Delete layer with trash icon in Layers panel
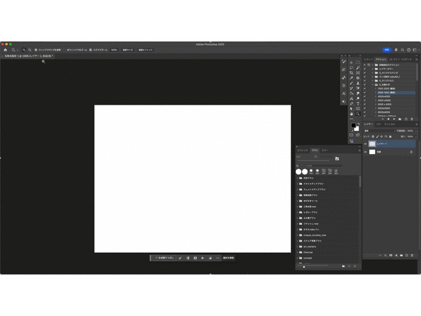Viewport: 421px width, 316px height. (x=412, y=255)
